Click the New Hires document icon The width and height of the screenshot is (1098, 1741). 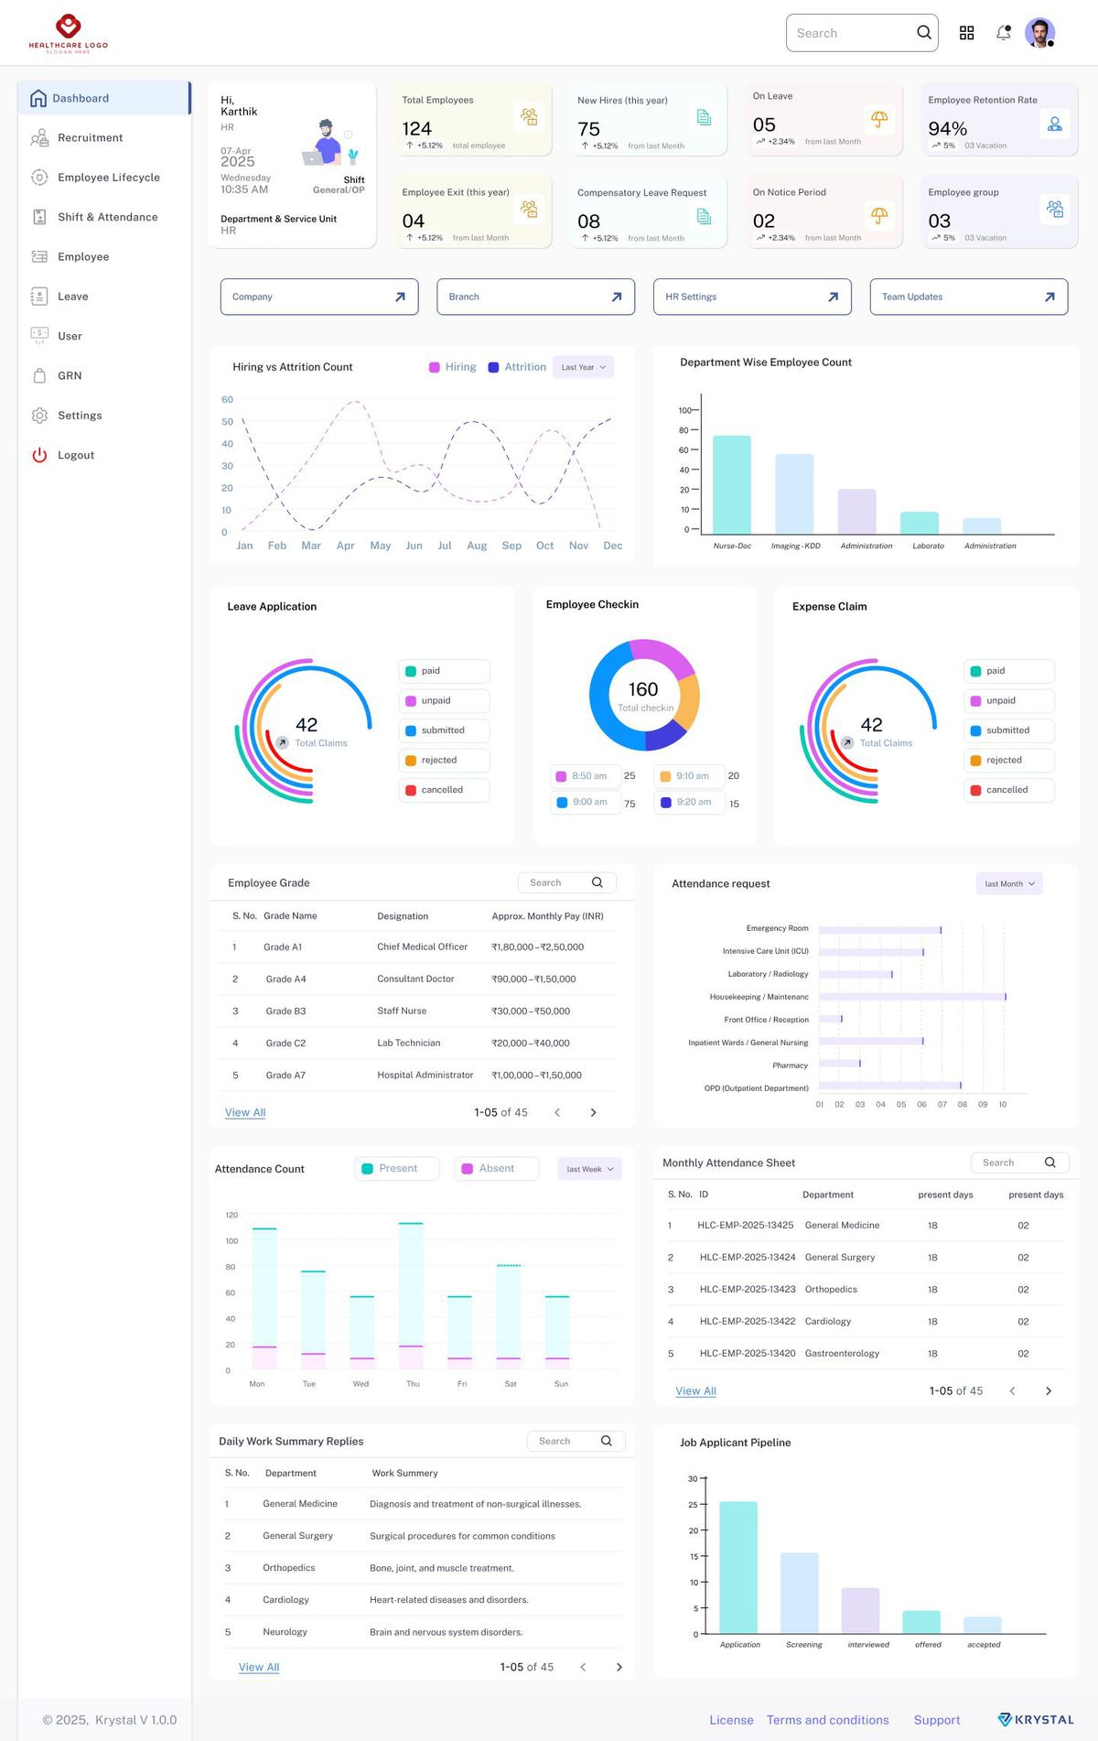(704, 117)
